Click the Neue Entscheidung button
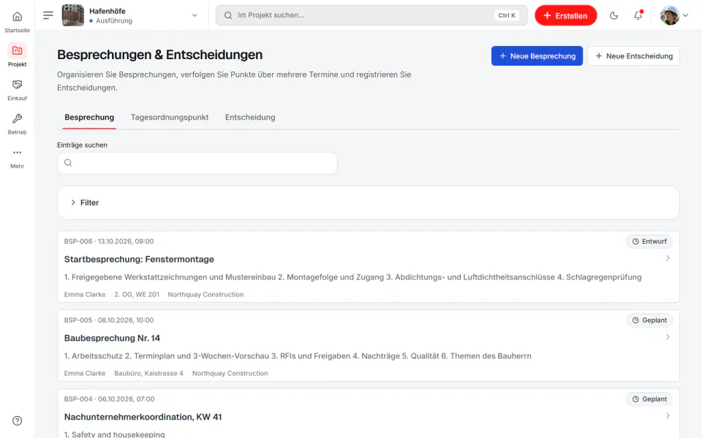Image resolution: width=702 pixels, height=438 pixels. click(633, 56)
